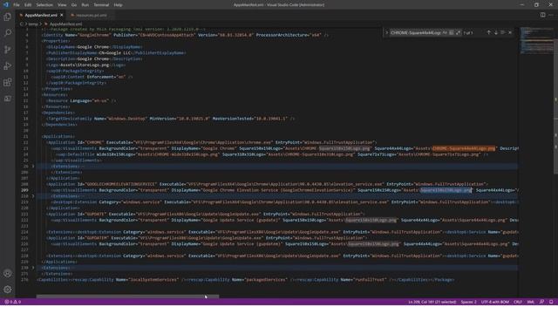The height and width of the screenshot is (314, 558).
Task: Change end of line sequence CRLF
Action: [x=517, y=302]
